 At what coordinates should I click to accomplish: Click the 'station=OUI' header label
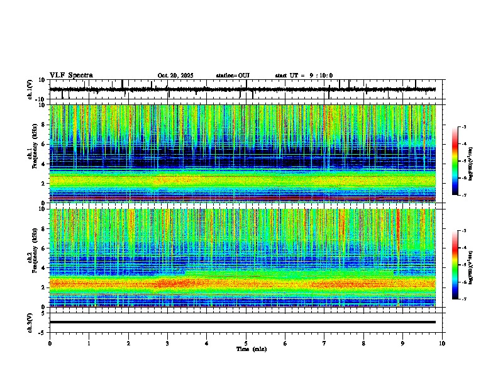point(233,75)
